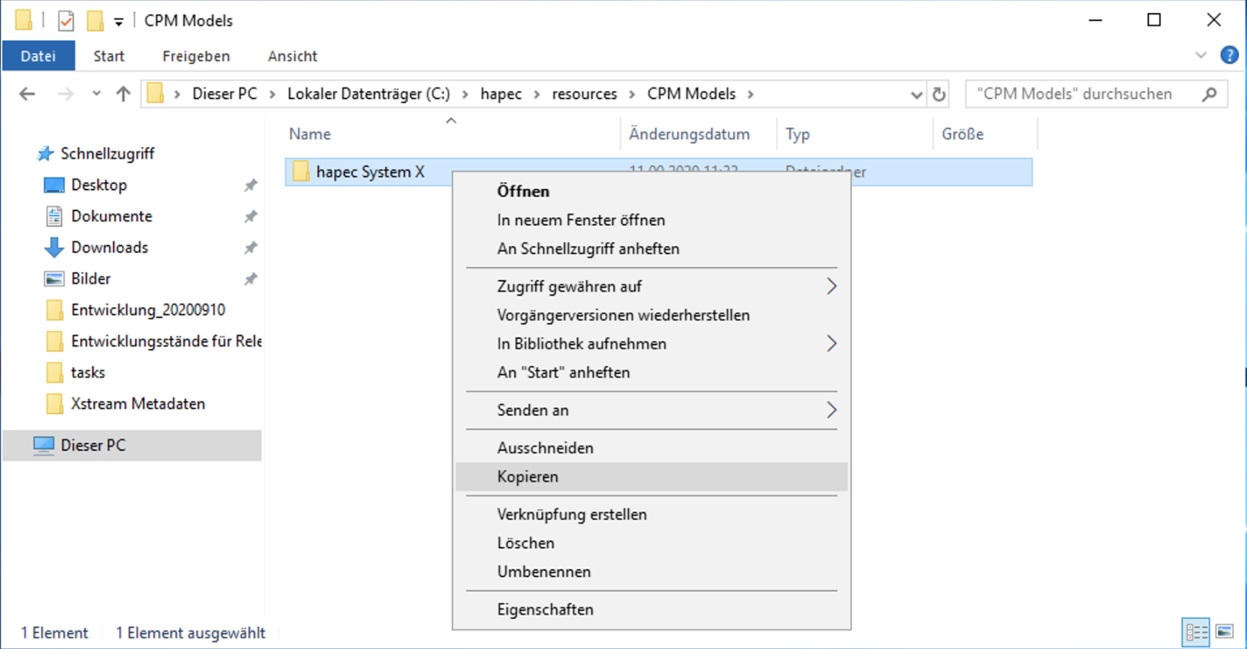
Task: Switch to details view icon in status bar
Action: tap(1196, 632)
